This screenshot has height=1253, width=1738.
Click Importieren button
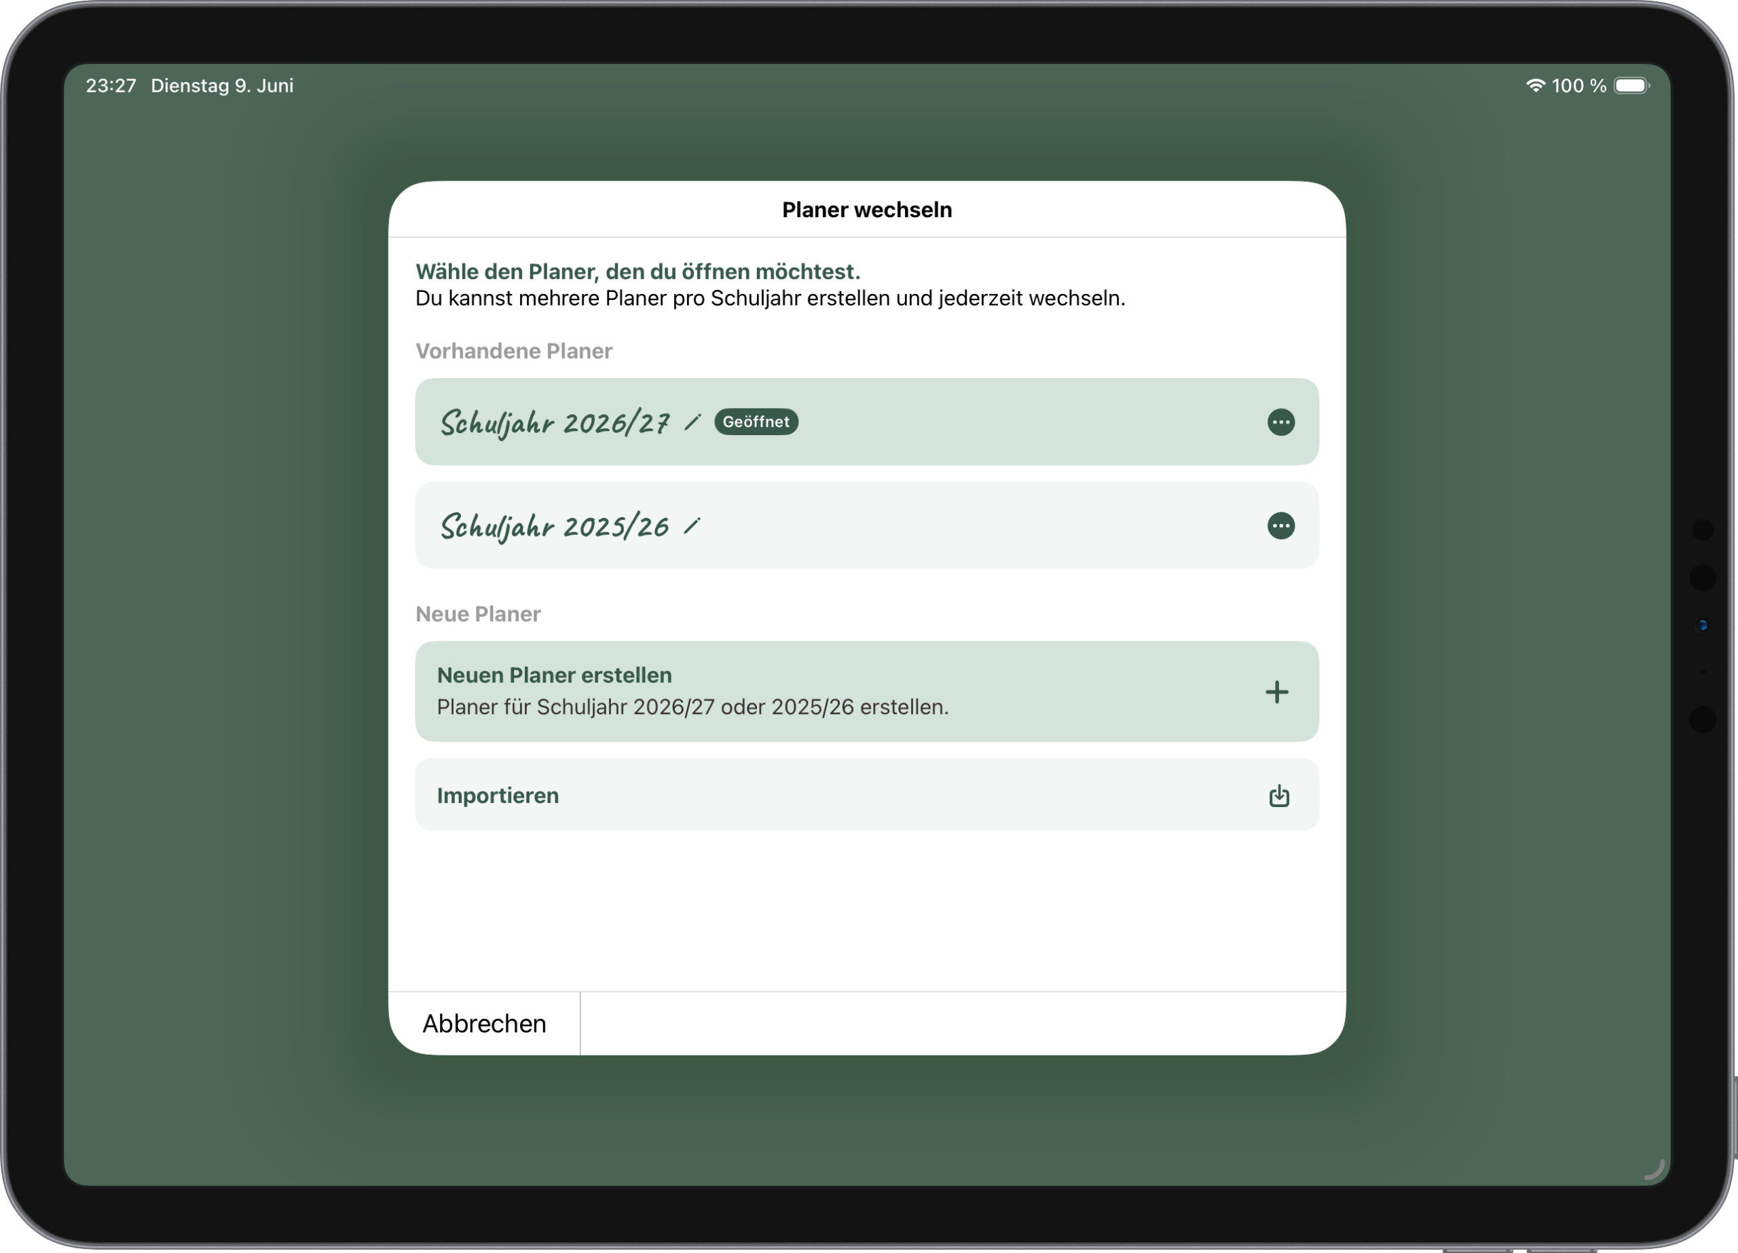coord(867,795)
